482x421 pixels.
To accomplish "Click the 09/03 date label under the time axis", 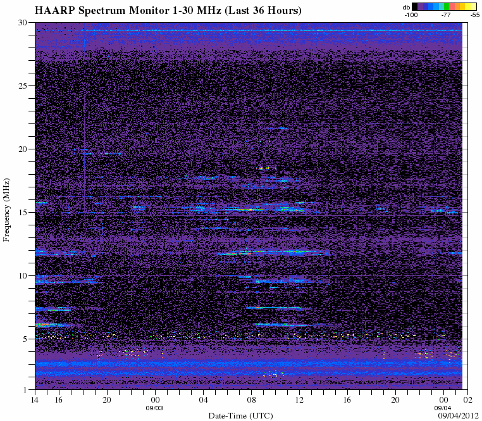I will click(x=154, y=408).
